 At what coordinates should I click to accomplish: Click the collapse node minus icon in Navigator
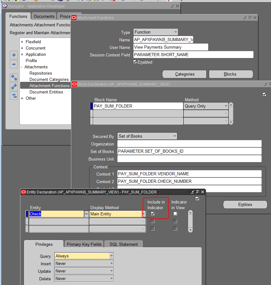tap(14, 64)
